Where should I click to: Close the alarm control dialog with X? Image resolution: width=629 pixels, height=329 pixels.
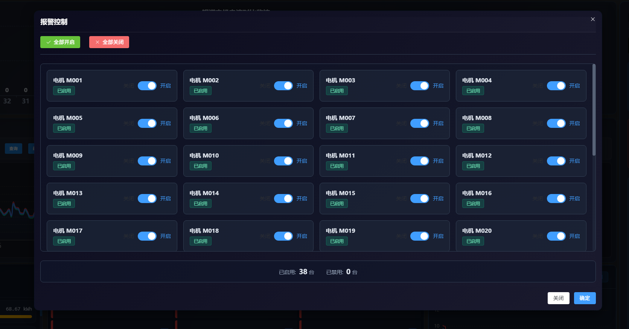click(x=593, y=19)
